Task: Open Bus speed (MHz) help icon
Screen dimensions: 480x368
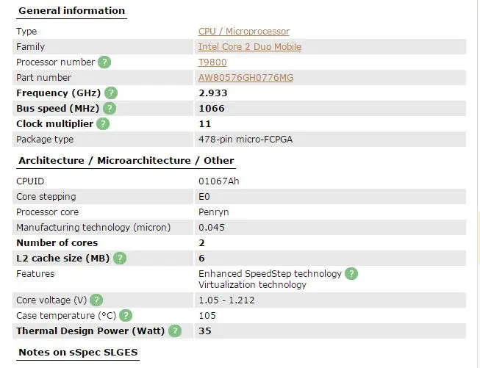Action: tap(110, 108)
